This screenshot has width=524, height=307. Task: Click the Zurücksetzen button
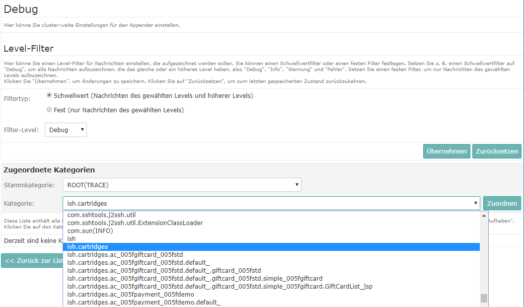[496, 152]
